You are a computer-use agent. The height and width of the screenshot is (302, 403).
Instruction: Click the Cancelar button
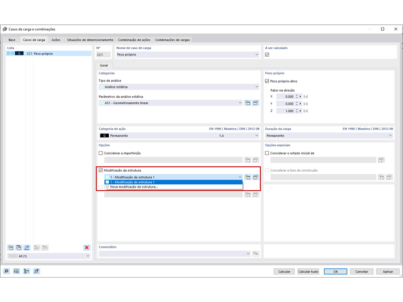point(362,271)
